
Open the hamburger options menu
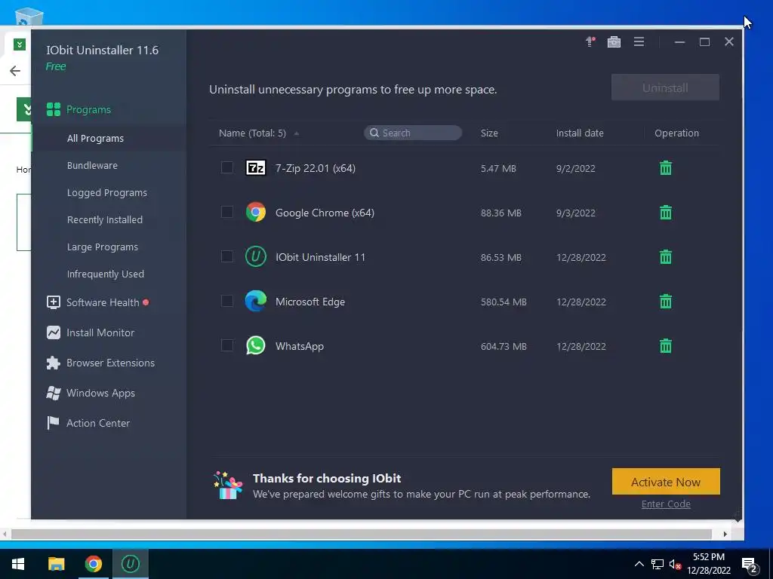tap(639, 42)
